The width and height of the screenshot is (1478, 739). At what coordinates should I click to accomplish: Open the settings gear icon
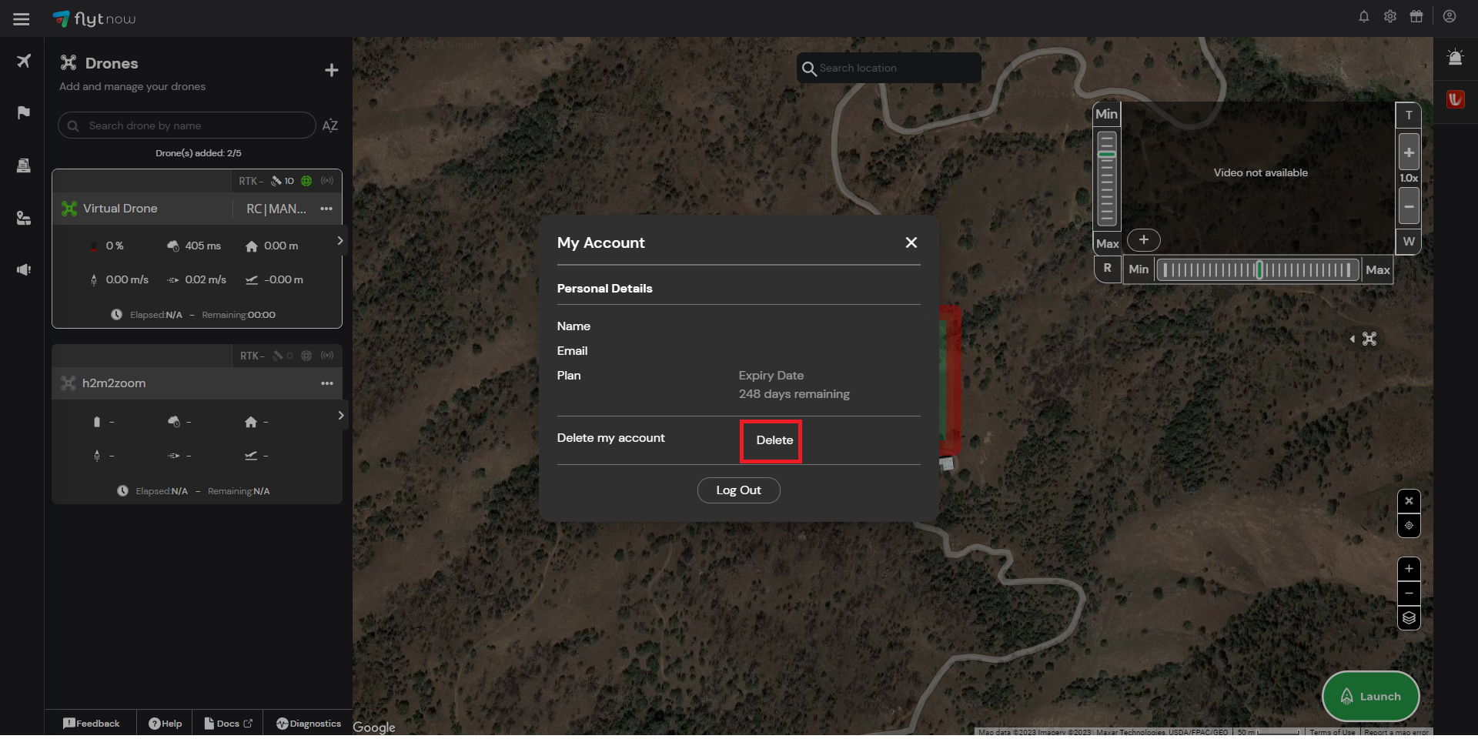pyautogui.click(x=1389, y=16)
